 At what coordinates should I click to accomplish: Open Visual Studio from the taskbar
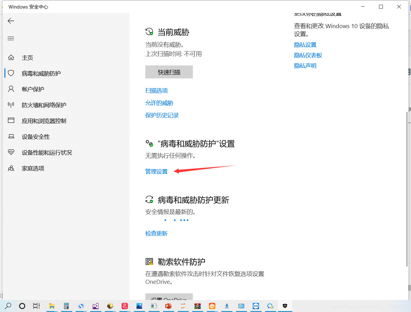pyautogui.click(x=96, y=306)
